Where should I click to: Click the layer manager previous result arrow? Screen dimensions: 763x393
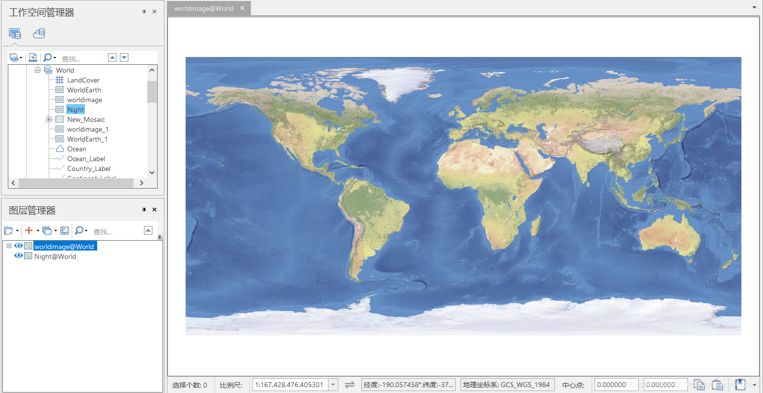148,230
